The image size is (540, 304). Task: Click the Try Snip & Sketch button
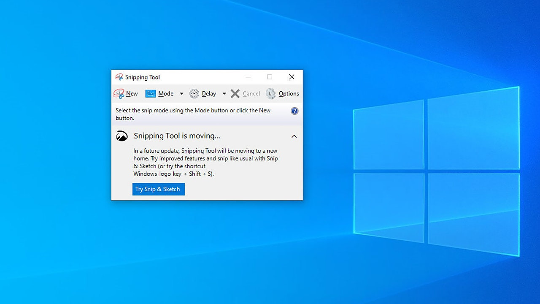[159, 189]
